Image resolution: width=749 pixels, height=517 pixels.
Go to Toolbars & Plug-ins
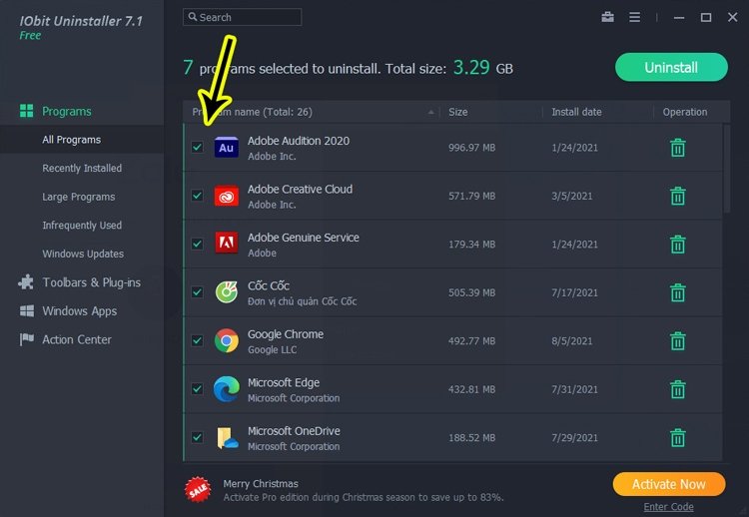click(x=91, y=282)
